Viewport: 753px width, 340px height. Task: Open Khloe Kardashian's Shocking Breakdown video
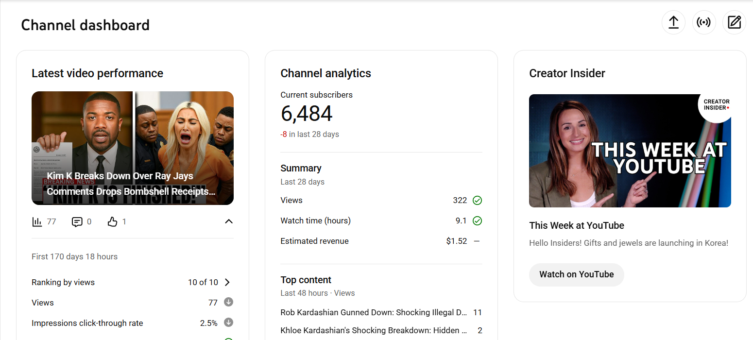click(x=374, y=330)
